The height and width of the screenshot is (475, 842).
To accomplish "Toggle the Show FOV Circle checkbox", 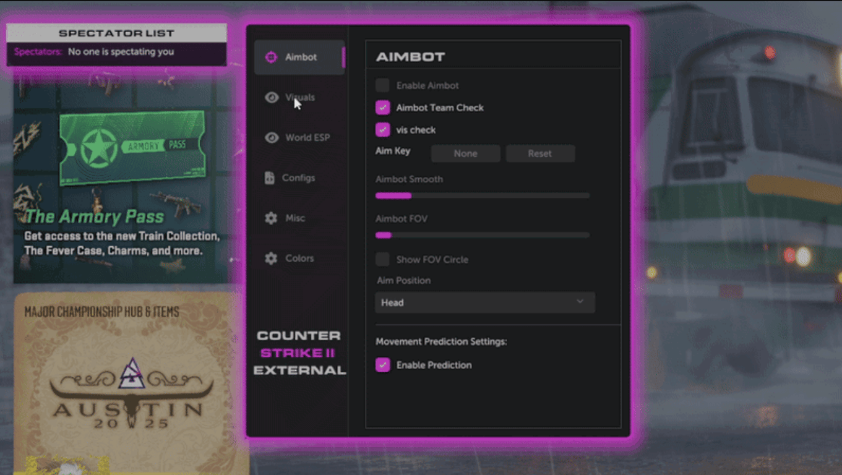I will click(x=382, y=259).
